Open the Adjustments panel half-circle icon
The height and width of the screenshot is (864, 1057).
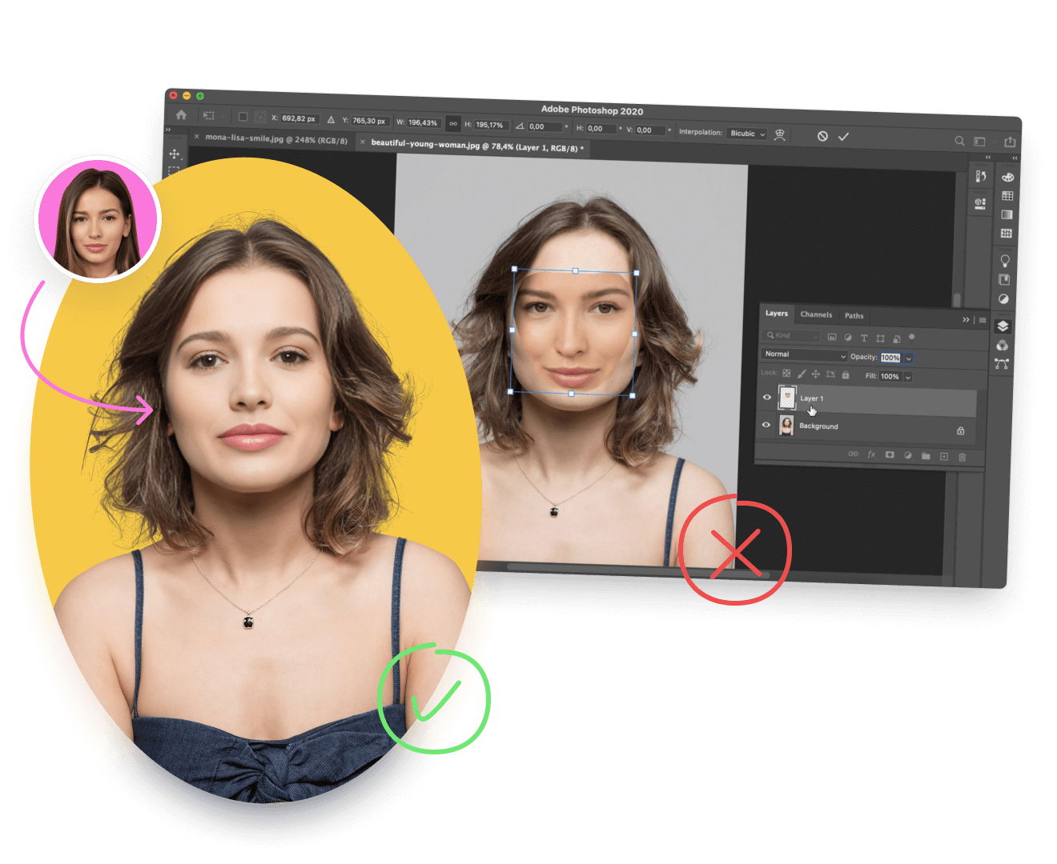(1003, 298)
